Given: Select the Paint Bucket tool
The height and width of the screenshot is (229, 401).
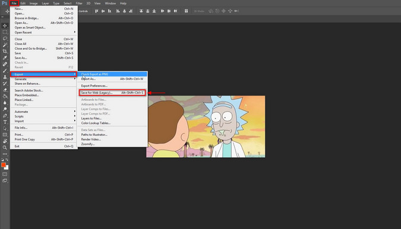Looking at the screenshot, I should (x=5, y=96).
